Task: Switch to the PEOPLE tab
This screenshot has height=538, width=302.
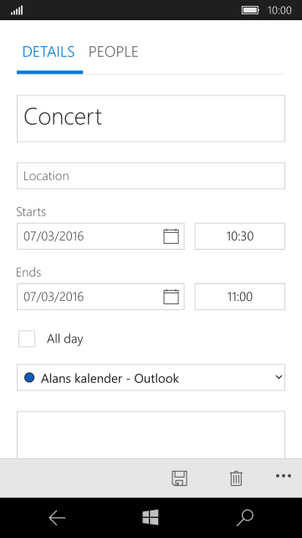Action: (113, 52)
